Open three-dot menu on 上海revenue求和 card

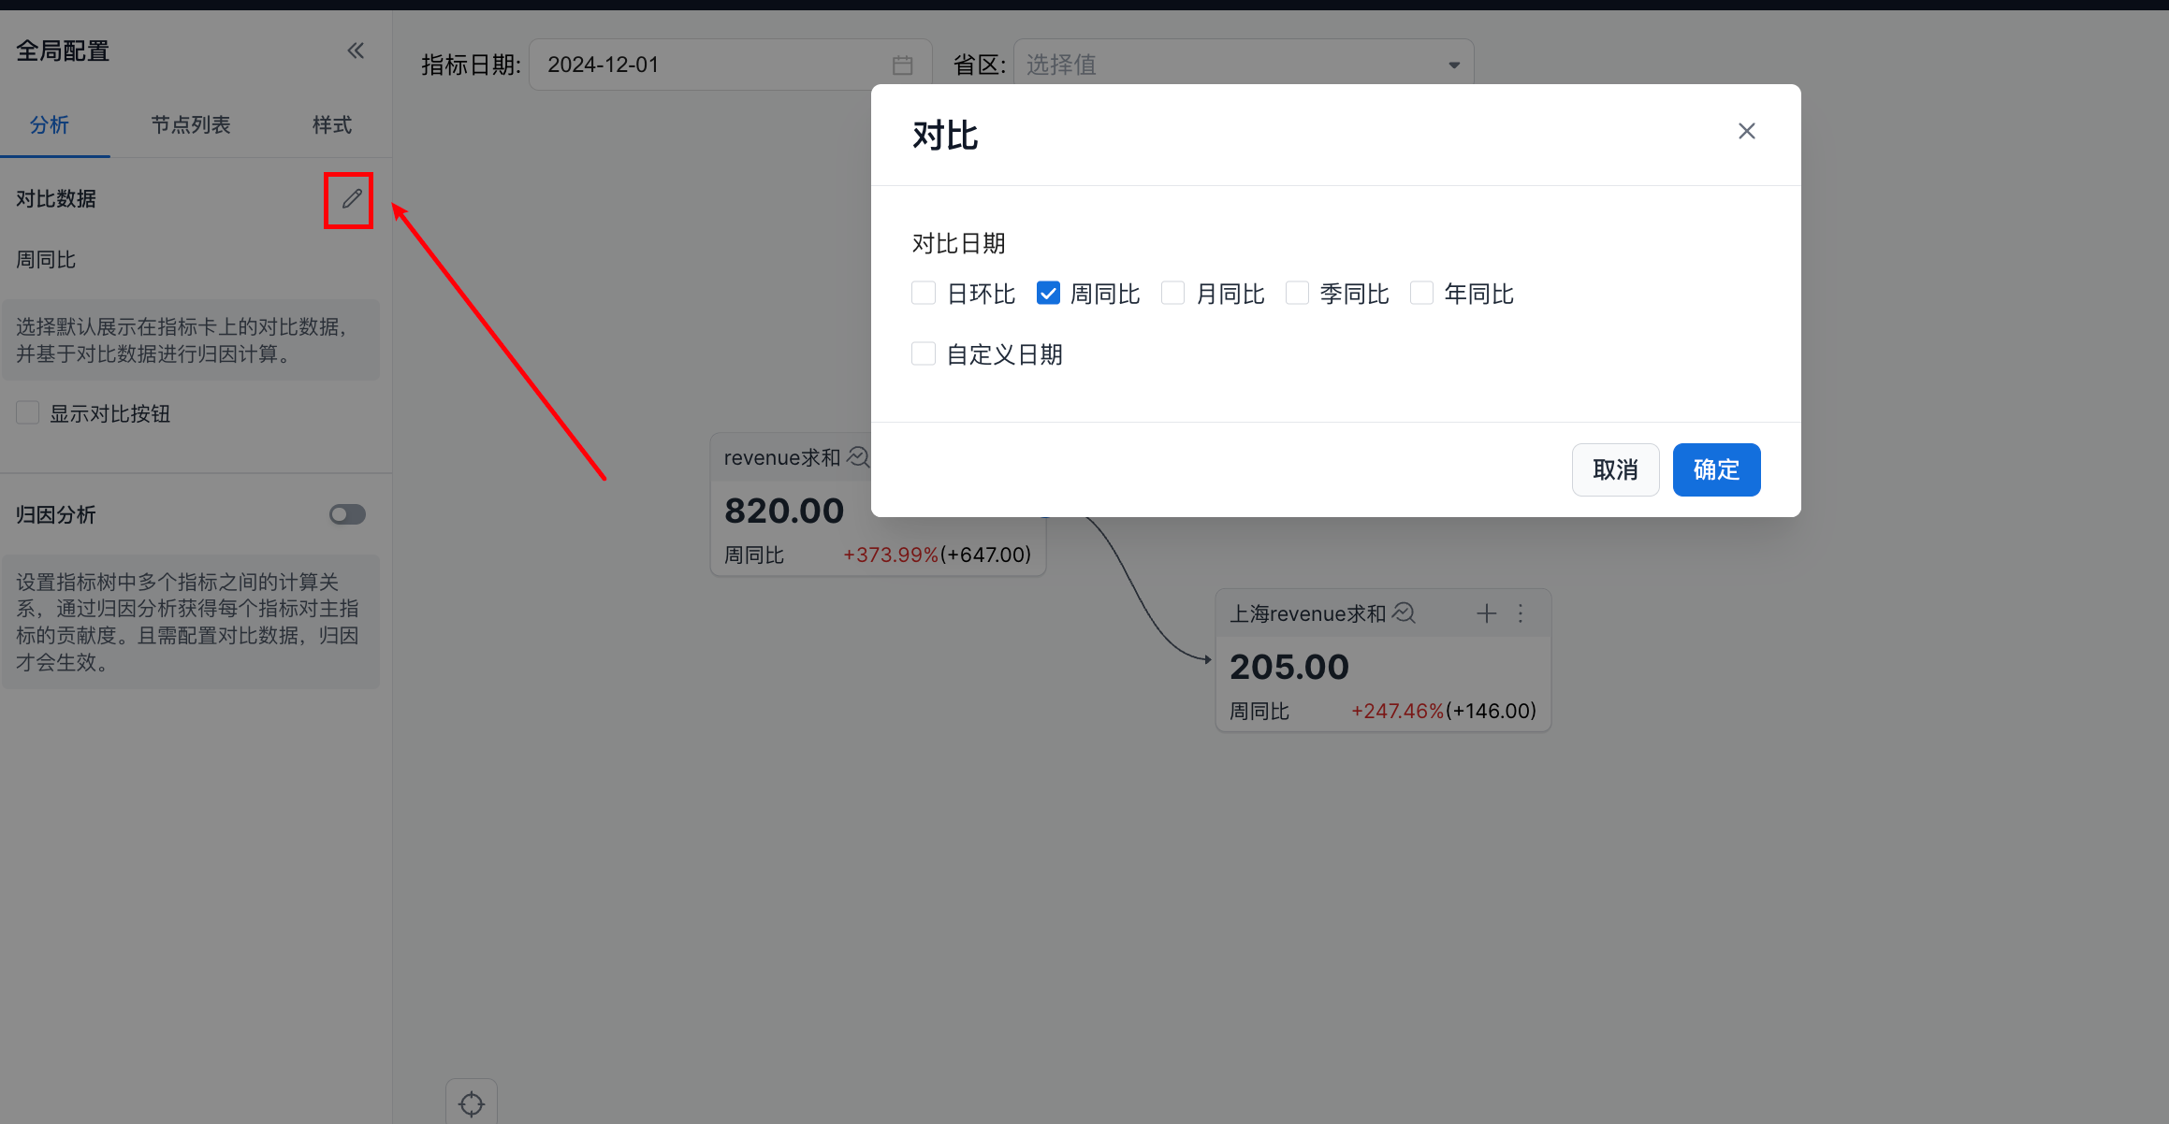point(1521,613)
